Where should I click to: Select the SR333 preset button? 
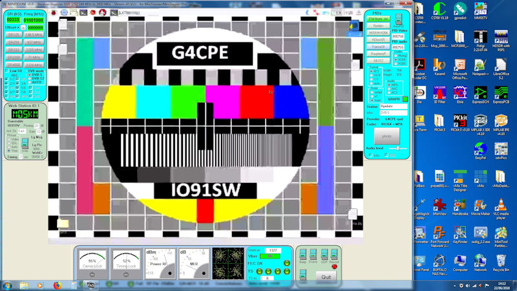coord(14,50)
